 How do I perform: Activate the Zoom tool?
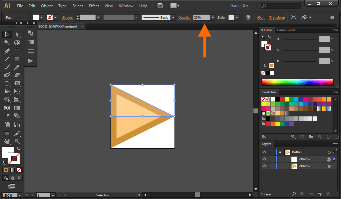tap(17, 141)
